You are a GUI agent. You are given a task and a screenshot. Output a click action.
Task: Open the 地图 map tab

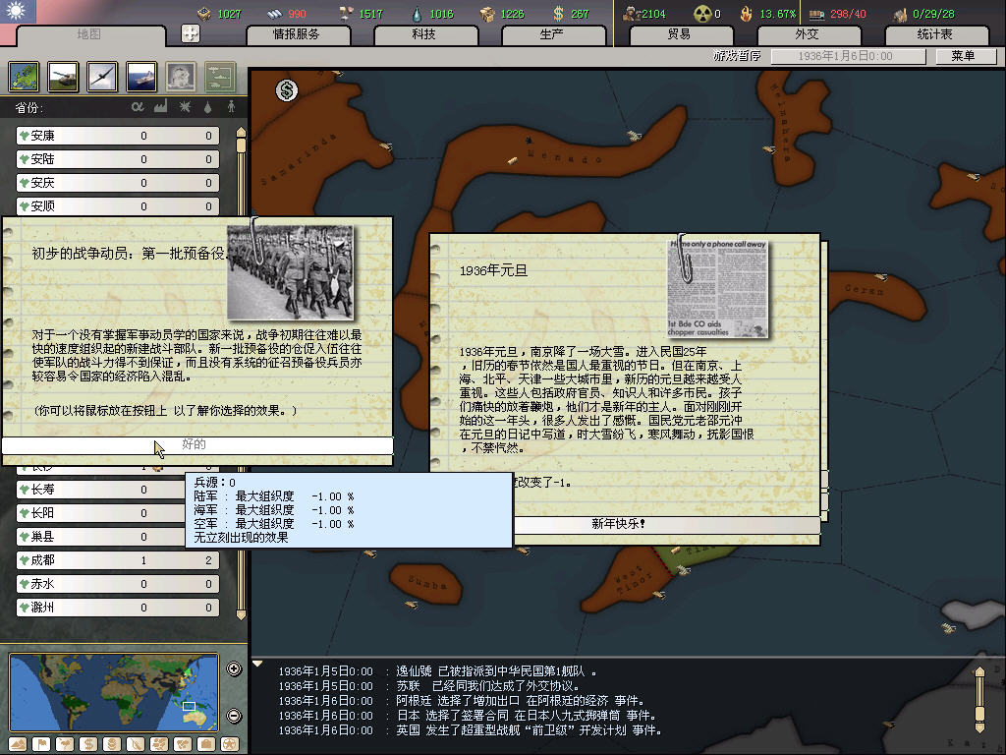pyautogui.click(x=89, y=34)
